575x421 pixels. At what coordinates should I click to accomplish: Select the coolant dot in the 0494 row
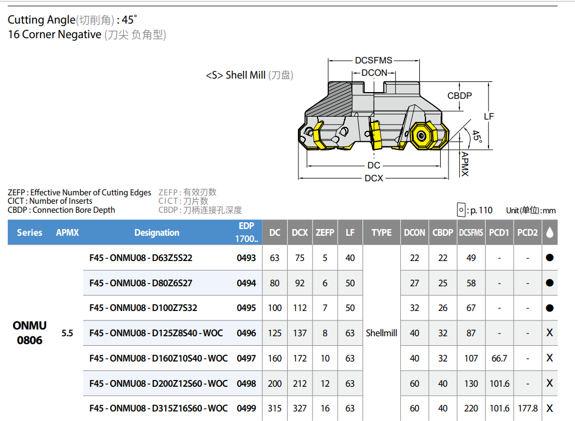(x=550, y=283)
